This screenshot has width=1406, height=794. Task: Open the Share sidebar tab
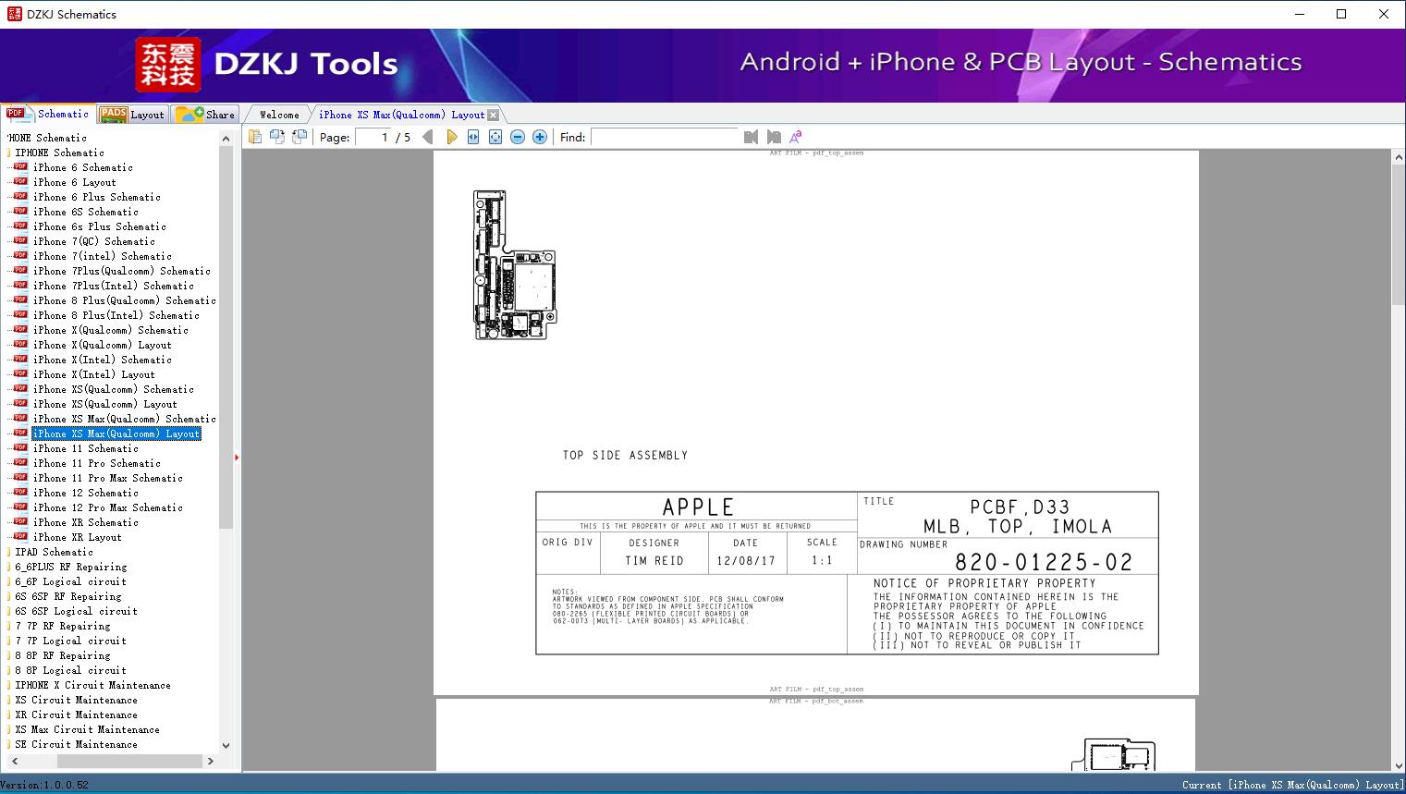205,115
